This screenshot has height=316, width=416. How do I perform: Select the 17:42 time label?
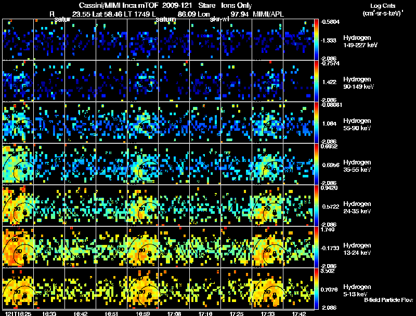pos(299,313)
